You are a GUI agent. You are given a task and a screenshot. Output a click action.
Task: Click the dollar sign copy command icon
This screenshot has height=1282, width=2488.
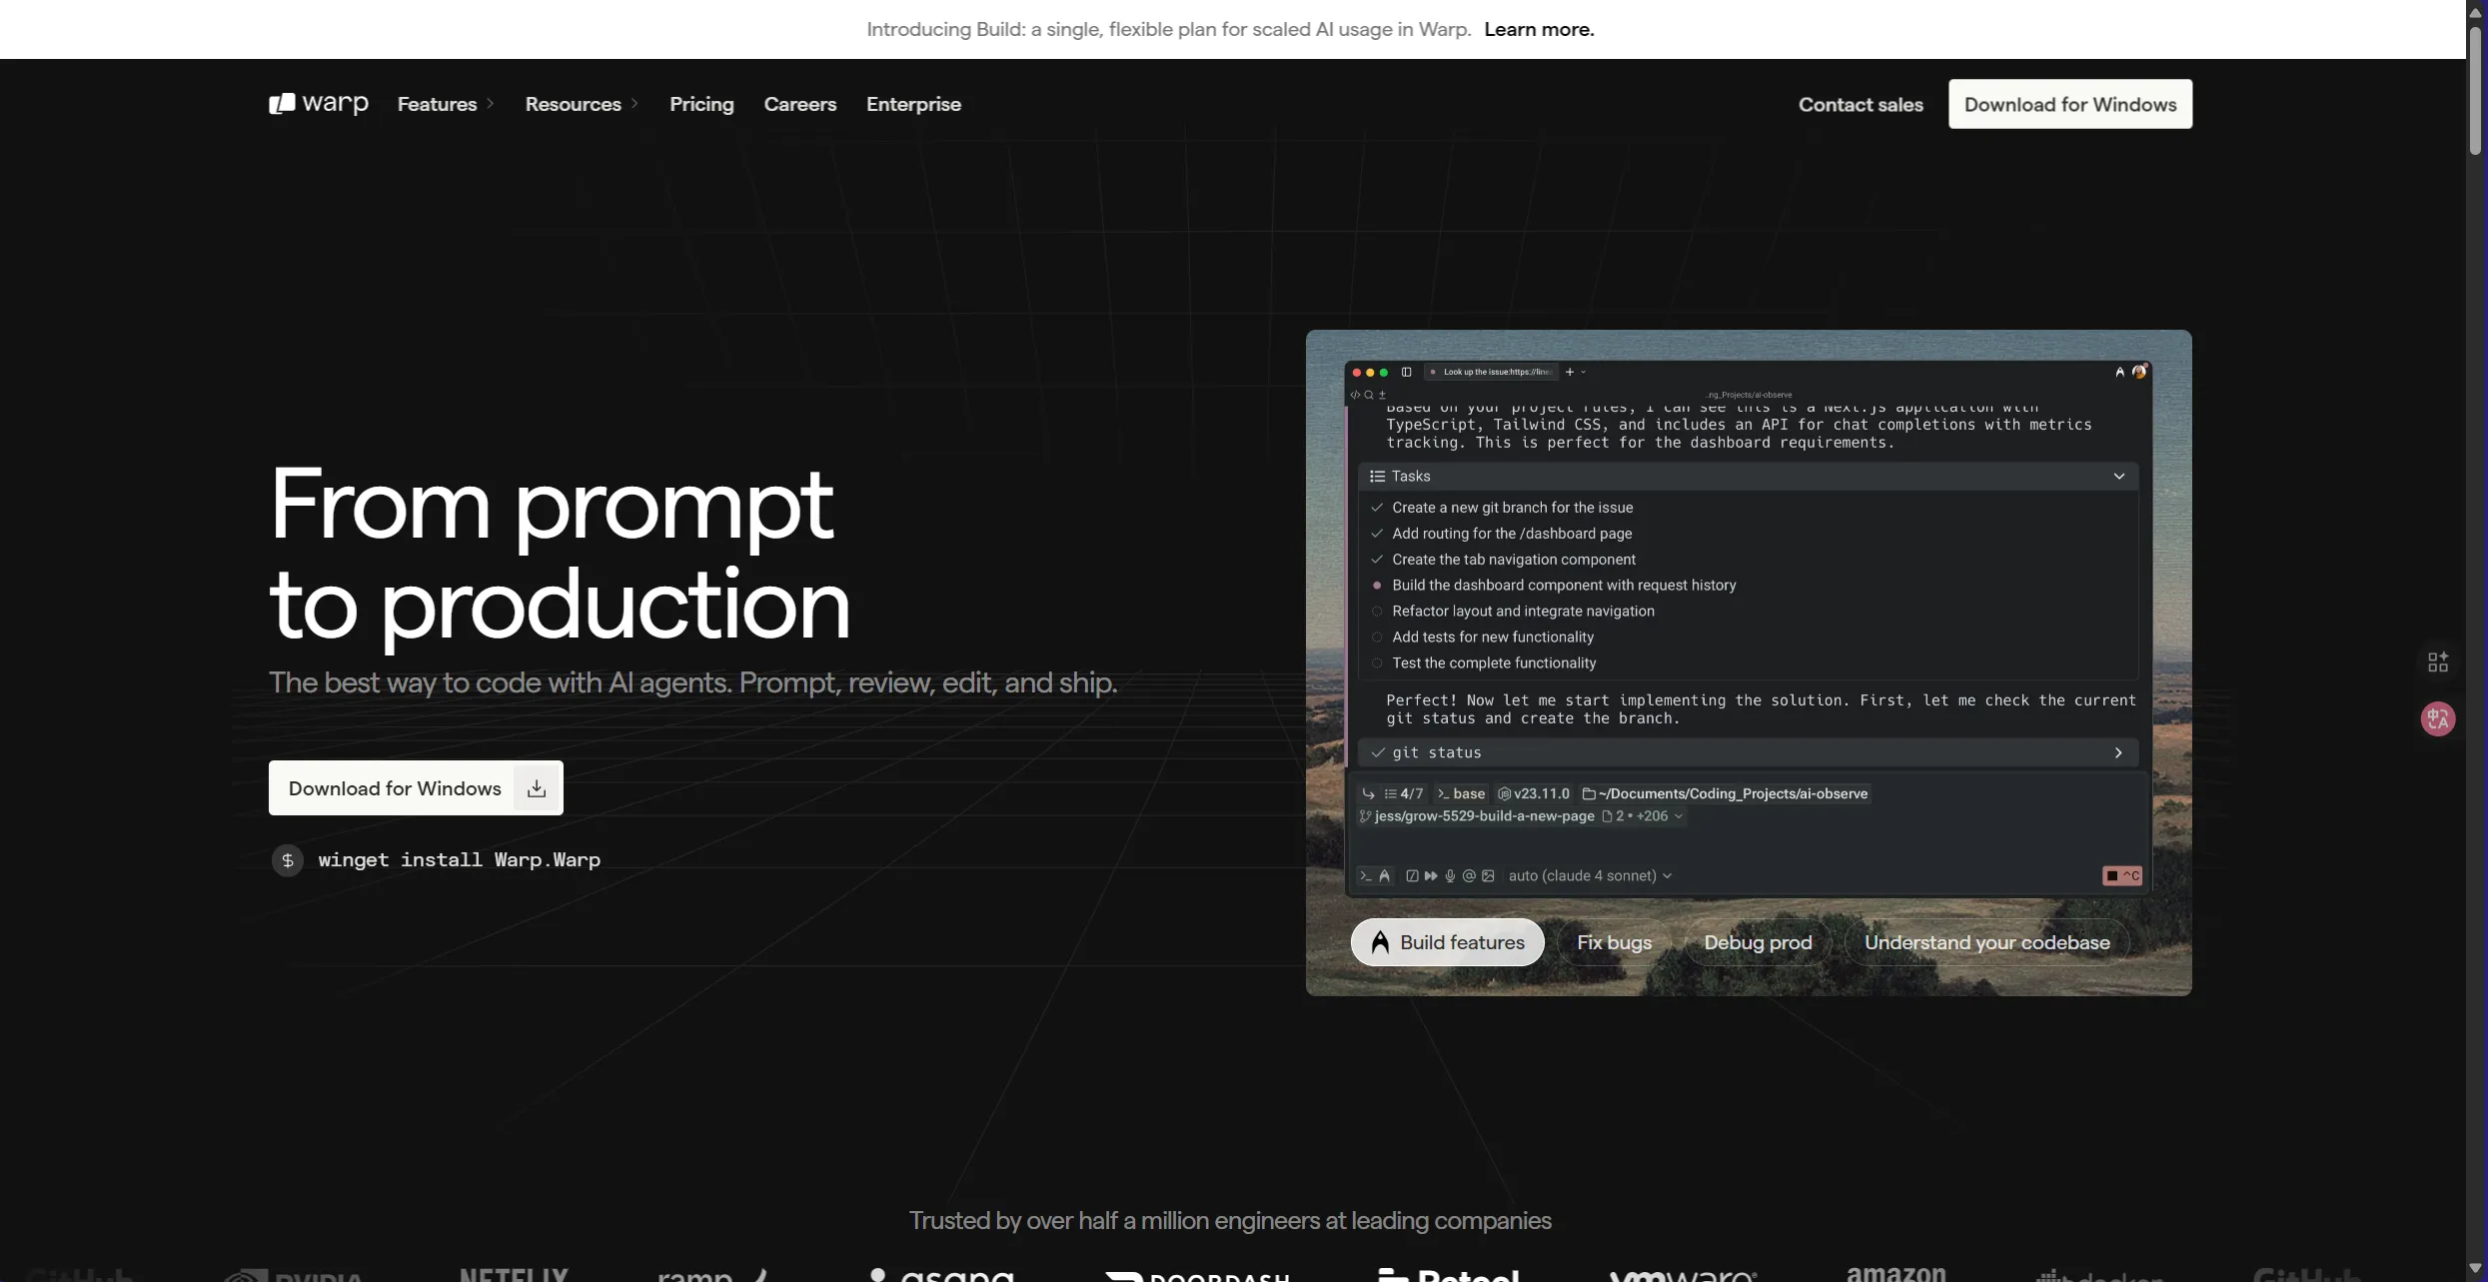pyautogui.click(x=288, y=860)
